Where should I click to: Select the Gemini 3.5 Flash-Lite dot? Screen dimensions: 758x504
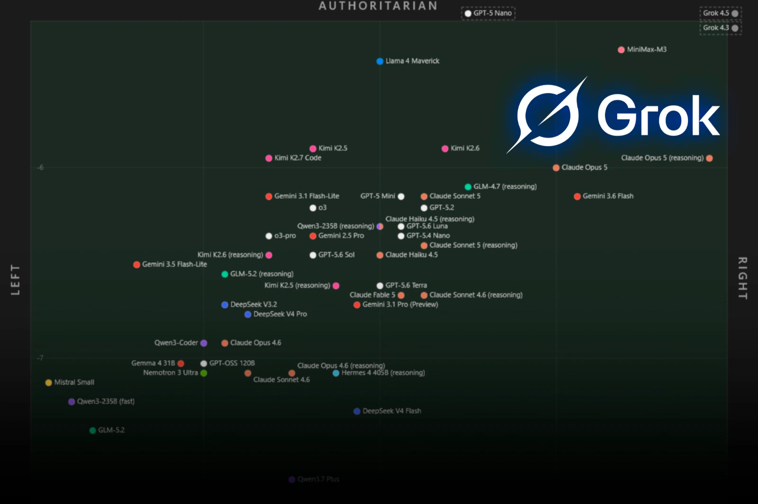tap(136, 265)
